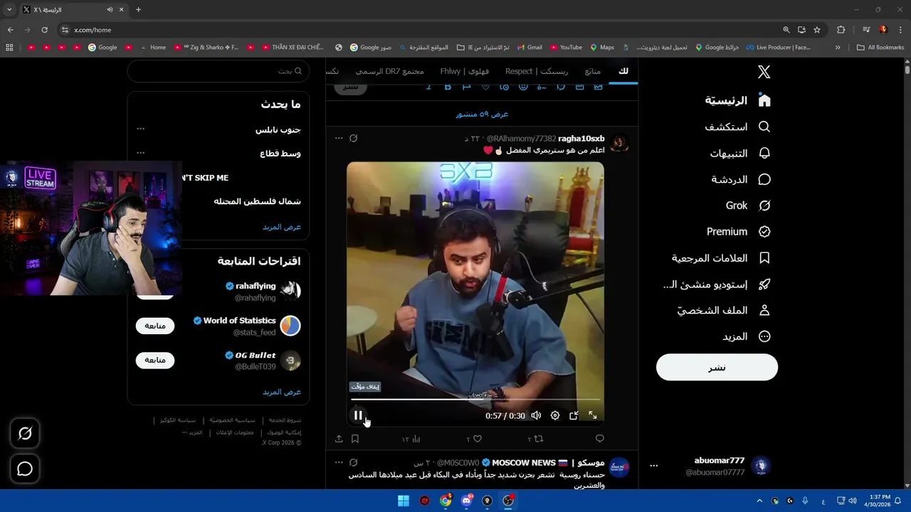The width and height of the screenshot is (911, 512).
Task: Click the X logo in sidebar
Action: pyautogui.click(x=764, y=72)
